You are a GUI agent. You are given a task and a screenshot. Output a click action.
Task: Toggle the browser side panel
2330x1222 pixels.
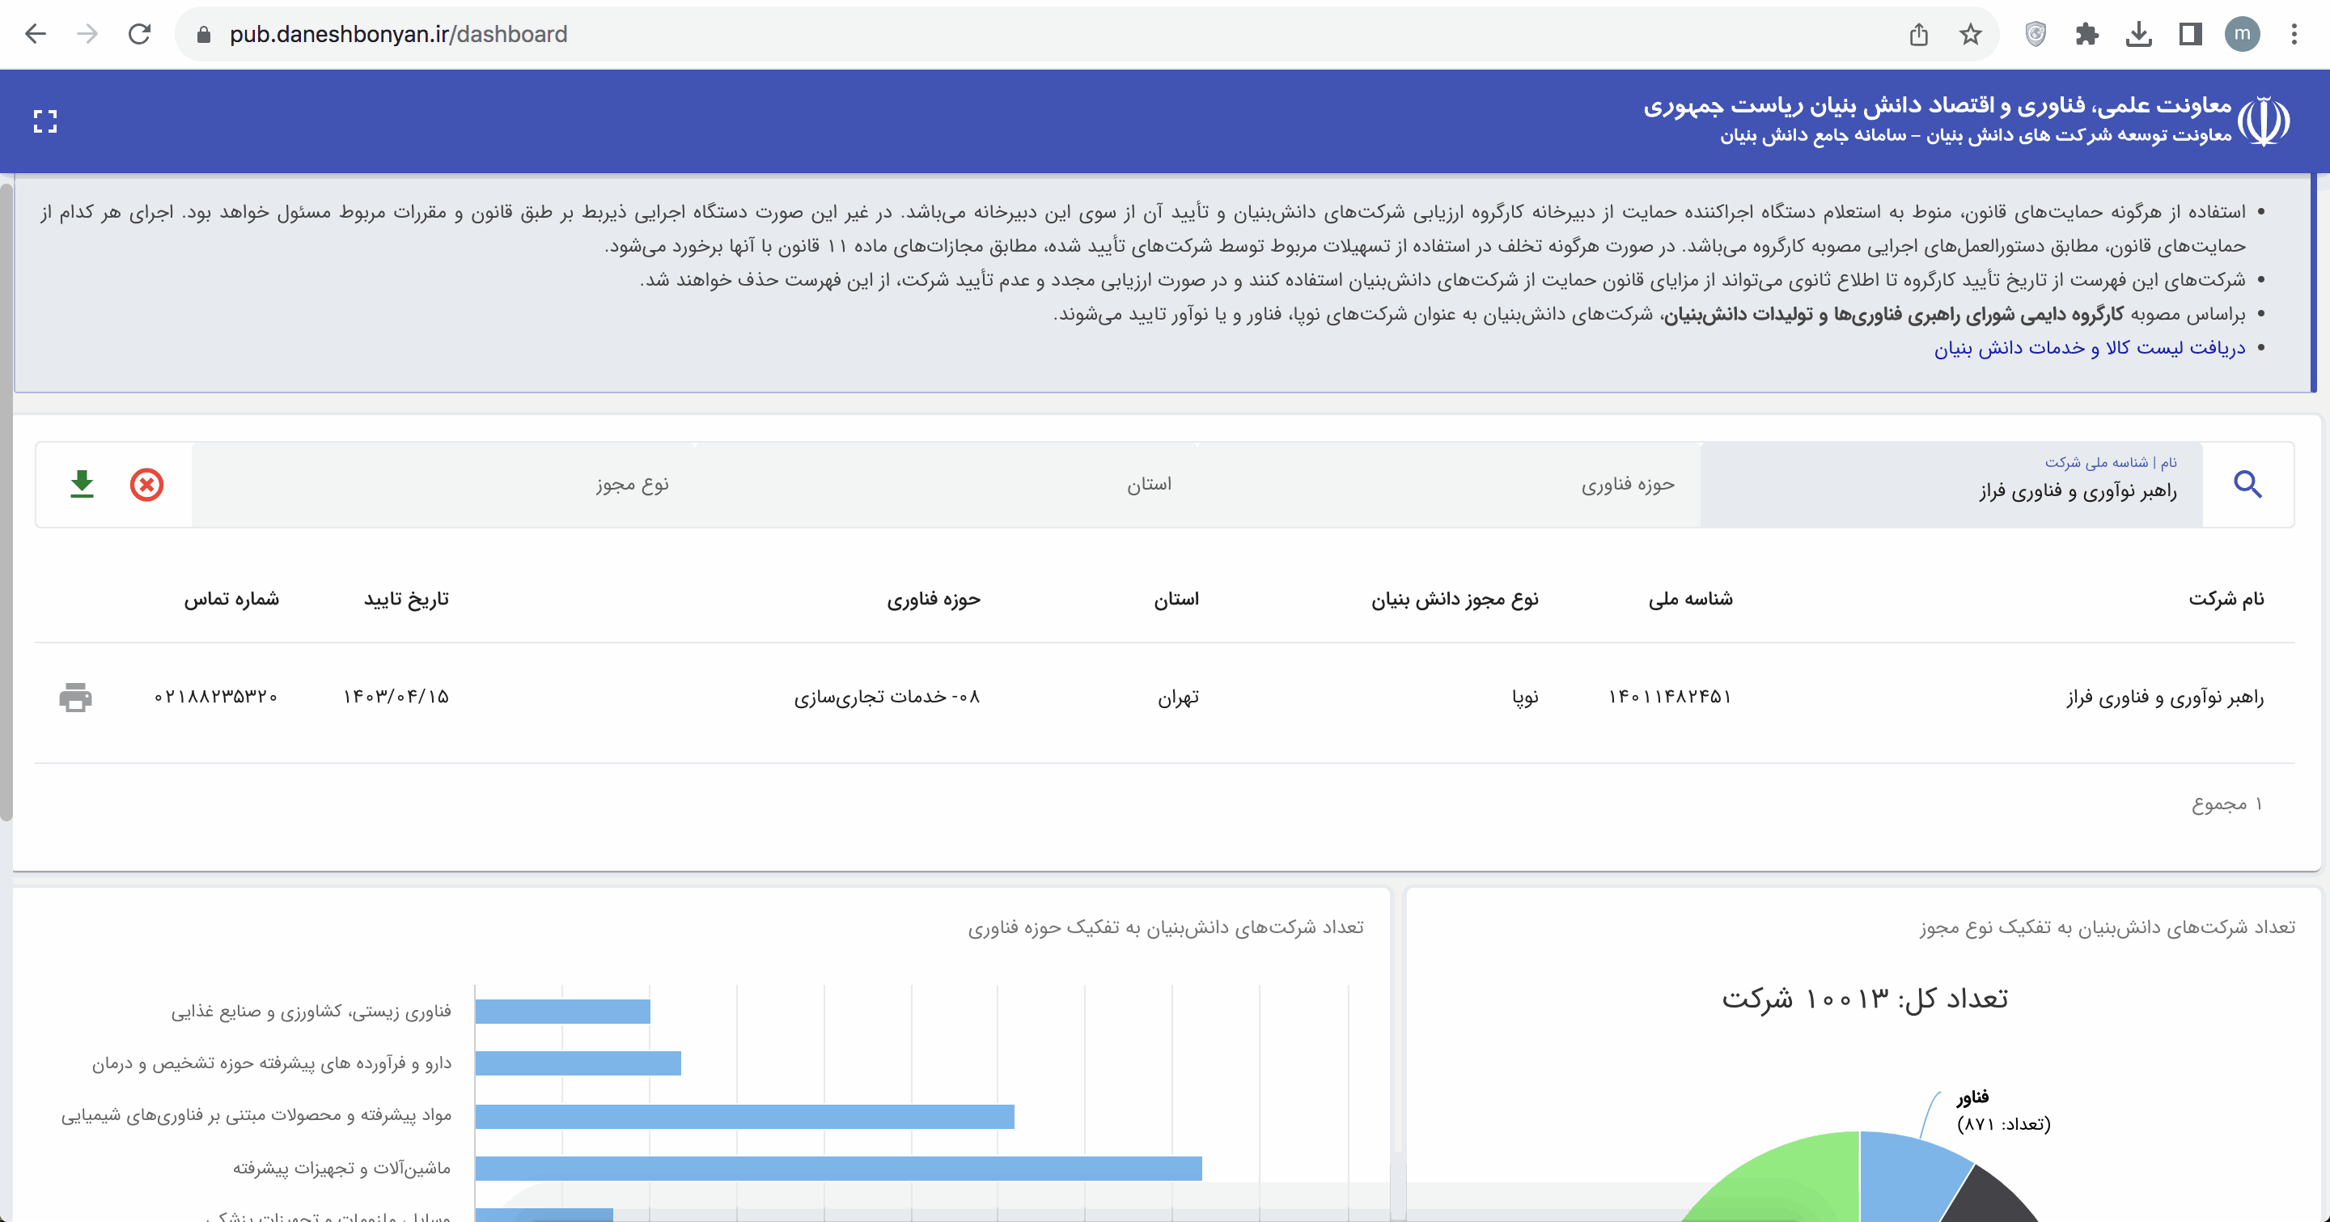tap(2190, 34)
